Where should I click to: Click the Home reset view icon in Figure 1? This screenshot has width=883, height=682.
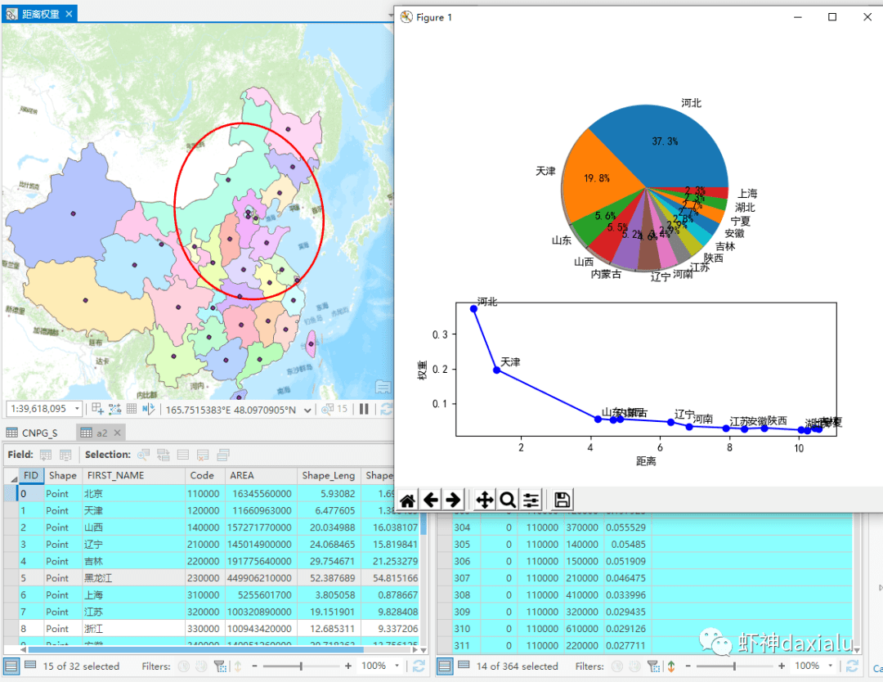[x=407, y=500]
